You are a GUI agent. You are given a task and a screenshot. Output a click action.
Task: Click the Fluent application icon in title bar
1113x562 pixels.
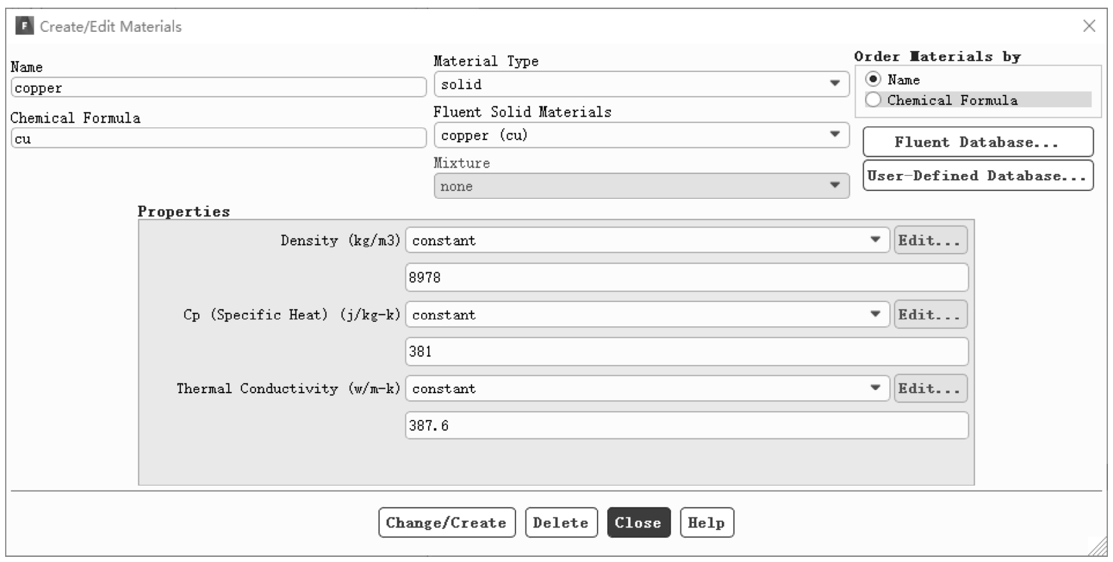pos(24,26)
